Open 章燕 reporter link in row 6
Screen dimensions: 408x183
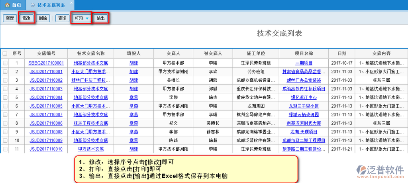pyautogui.click(x=134, y=106)
